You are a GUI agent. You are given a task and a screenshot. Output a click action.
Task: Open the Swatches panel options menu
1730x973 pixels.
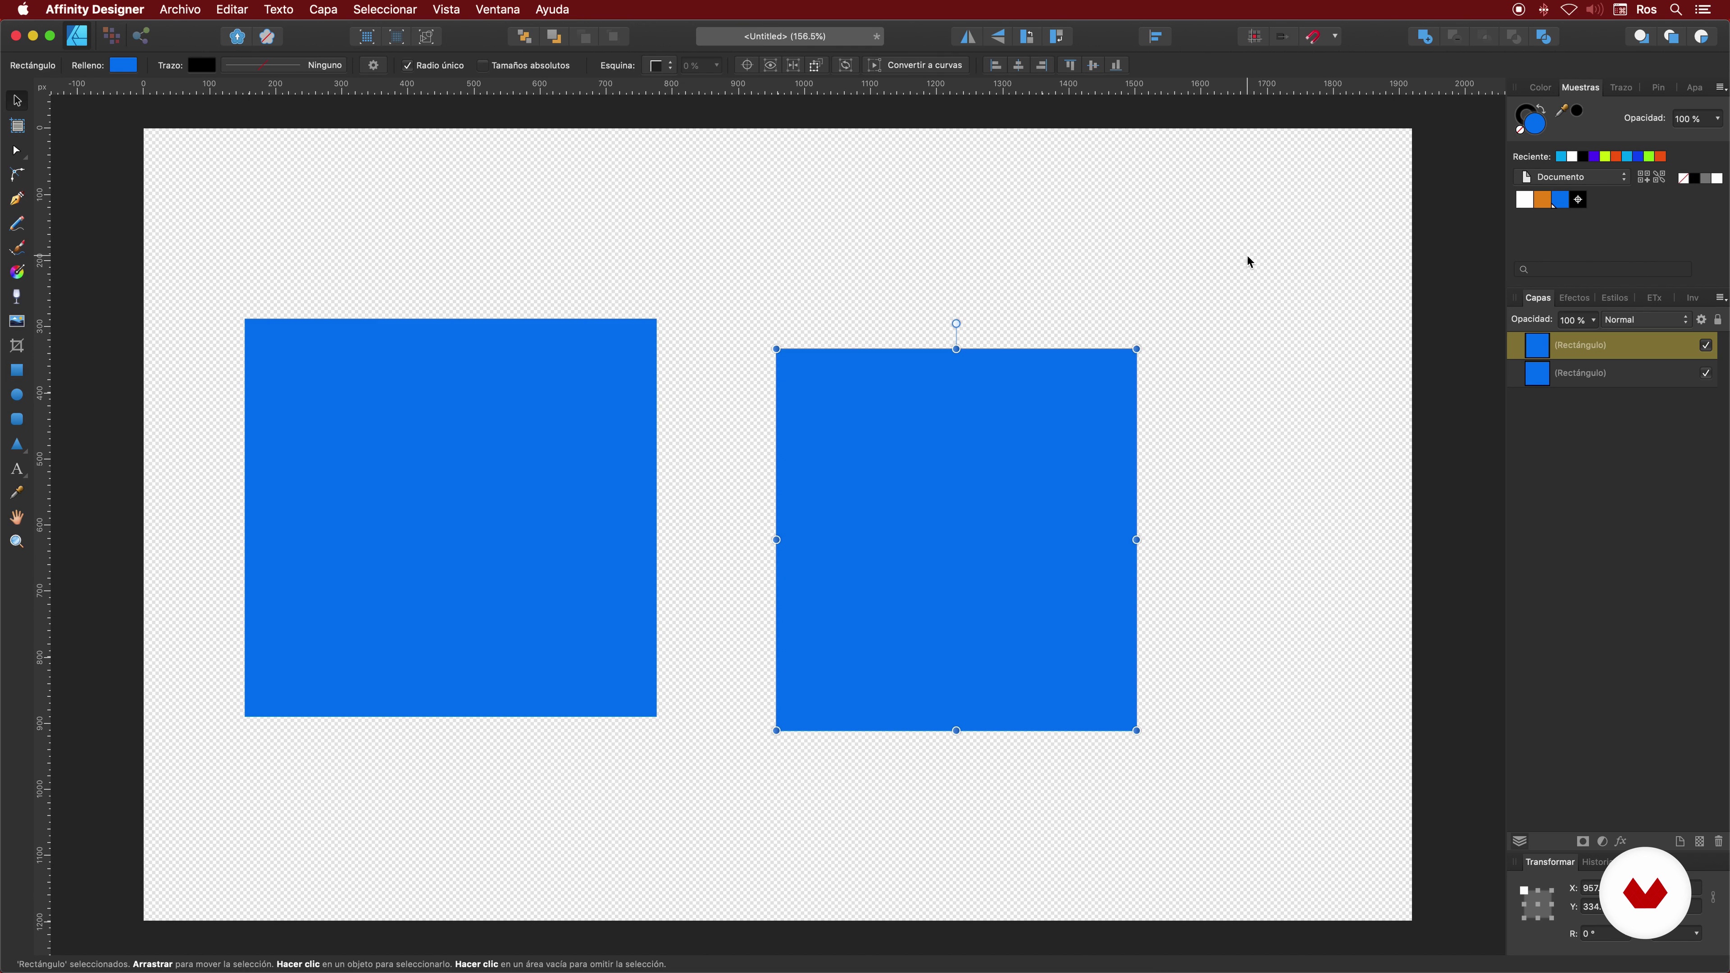pos(1720,87)
